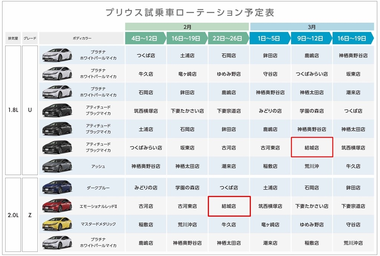Viewport: 380px width, 256px height.
Task: Click 守谷店 under 1日〜5日
Action: coord(270,74)
